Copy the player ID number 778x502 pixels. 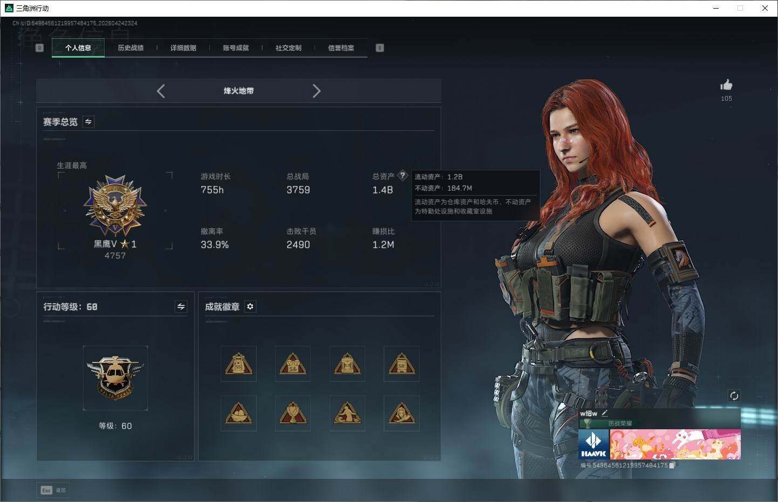(672, 465)
